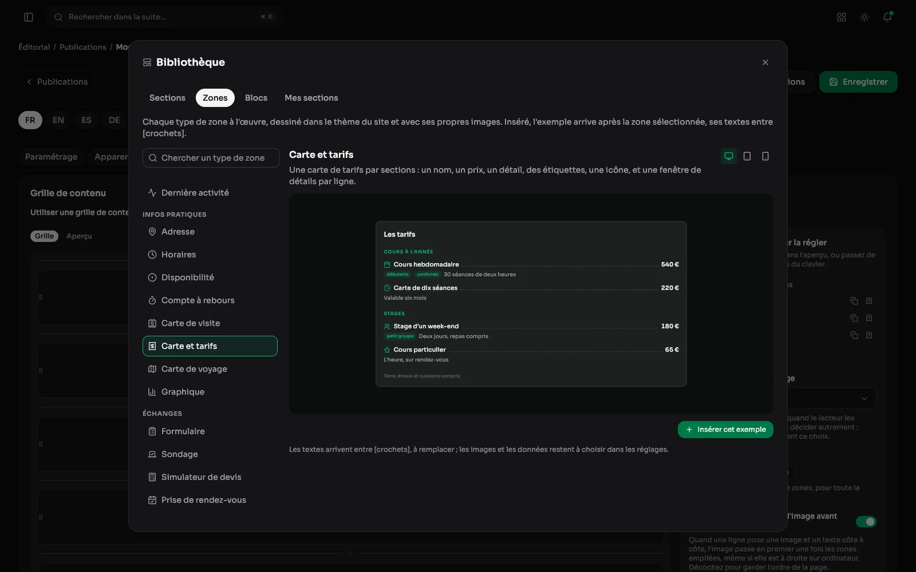The image size is (916, 572).
Task: Select the Graphique zone type
Action: (210, 392)
